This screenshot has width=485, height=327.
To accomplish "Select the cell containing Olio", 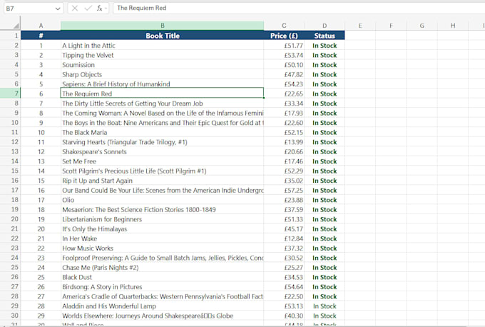I will coord(162,200).
